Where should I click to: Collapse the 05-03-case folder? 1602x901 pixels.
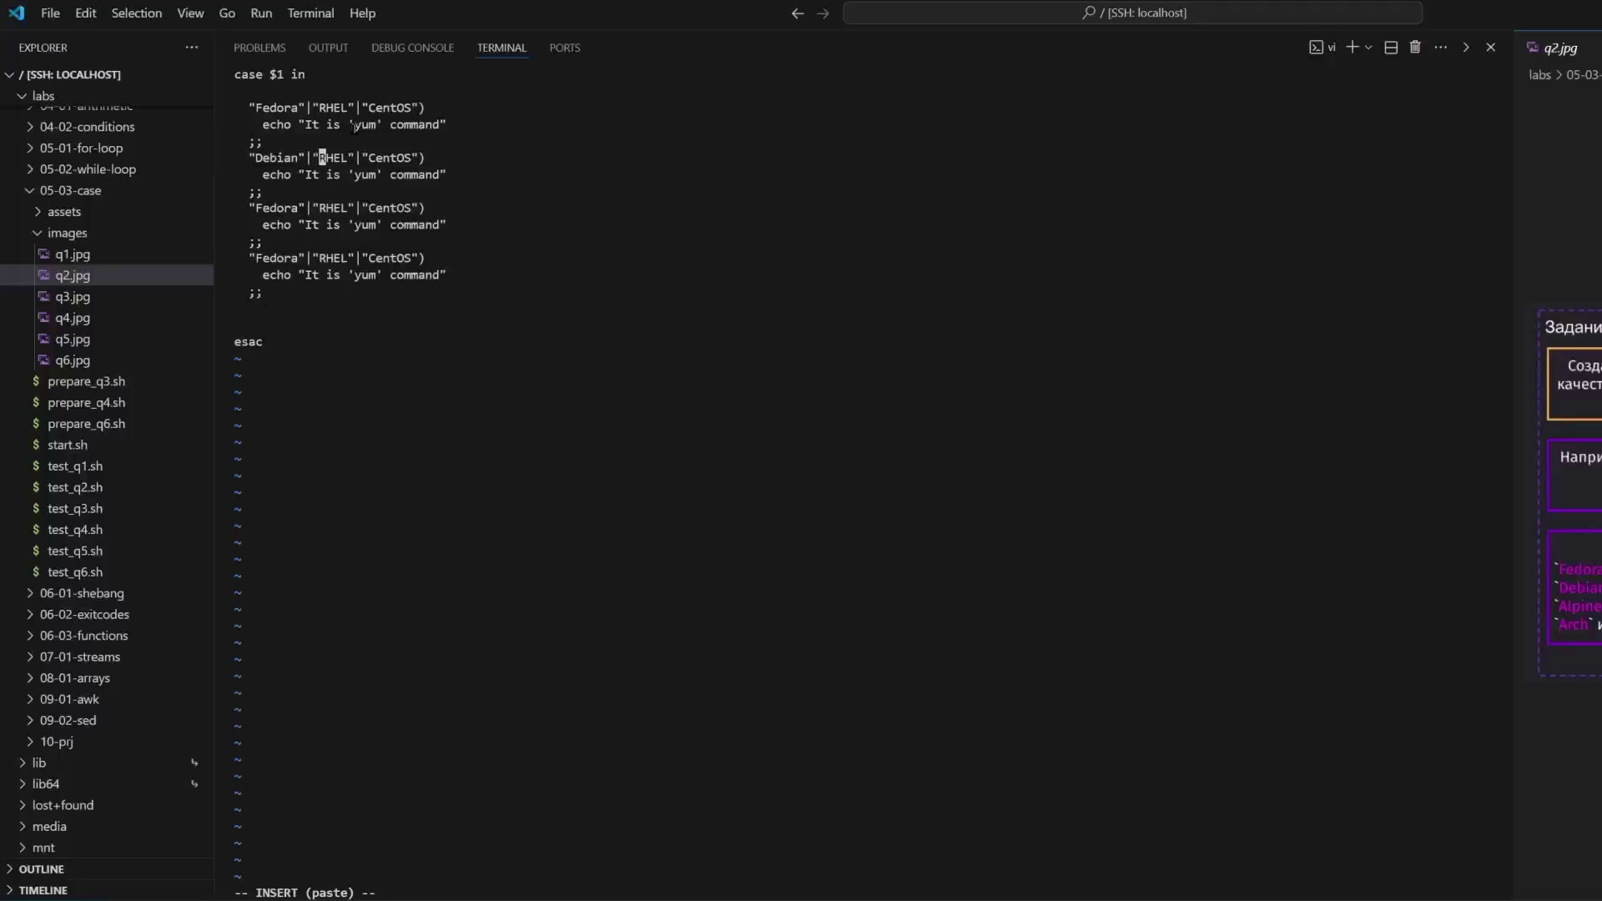[70, 190]
